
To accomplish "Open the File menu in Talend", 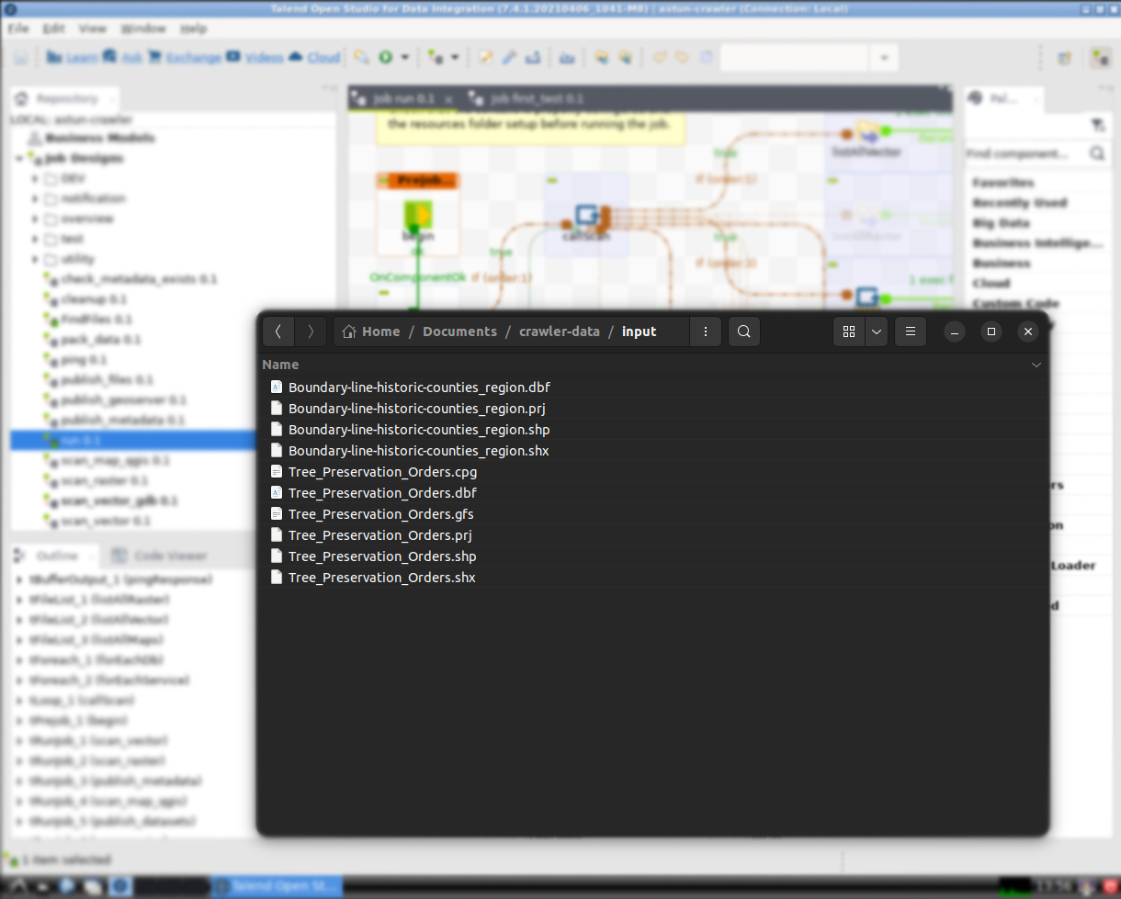I will (x=17, y=28).
